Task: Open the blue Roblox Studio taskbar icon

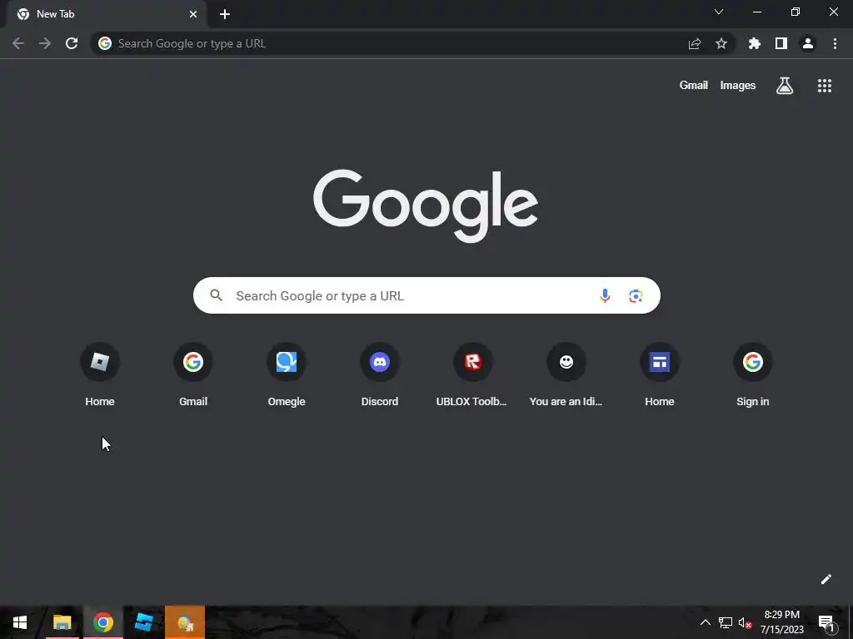Action: pos(143,622)
